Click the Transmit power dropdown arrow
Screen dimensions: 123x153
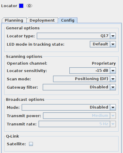(113, 116)
